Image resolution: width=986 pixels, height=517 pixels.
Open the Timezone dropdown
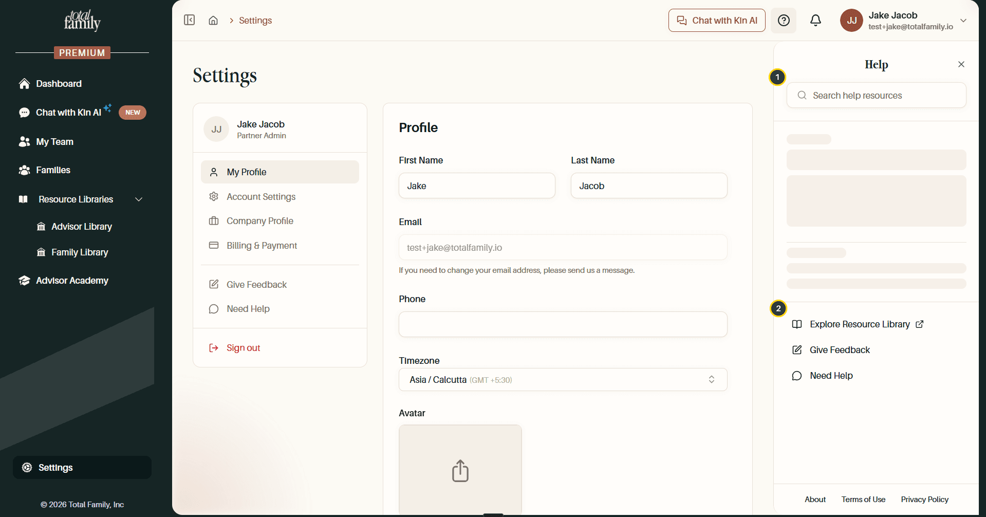[563, 380]
